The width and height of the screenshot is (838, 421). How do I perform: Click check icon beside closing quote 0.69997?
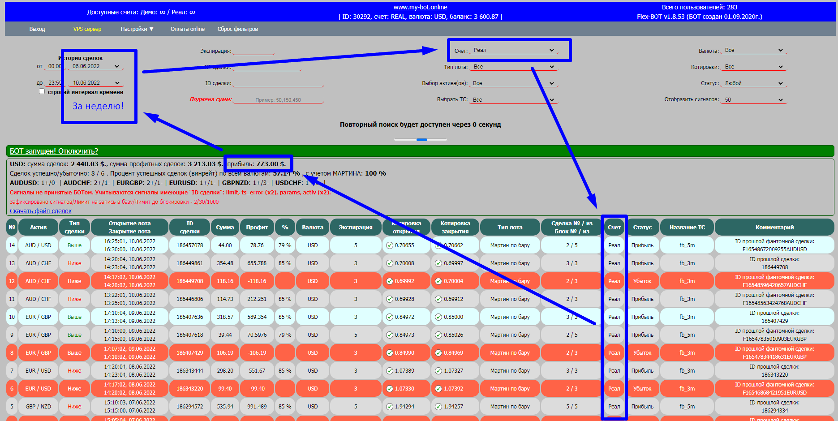(x=438, y=263)
